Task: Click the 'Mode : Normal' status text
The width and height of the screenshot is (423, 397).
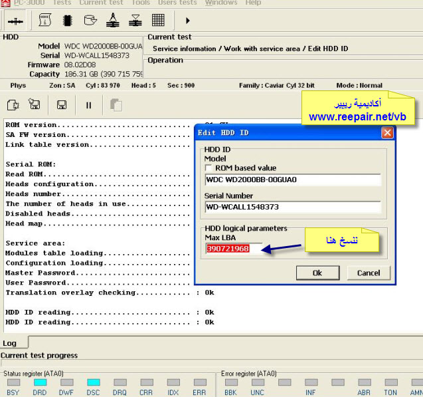Action: [x=359, y=86]
